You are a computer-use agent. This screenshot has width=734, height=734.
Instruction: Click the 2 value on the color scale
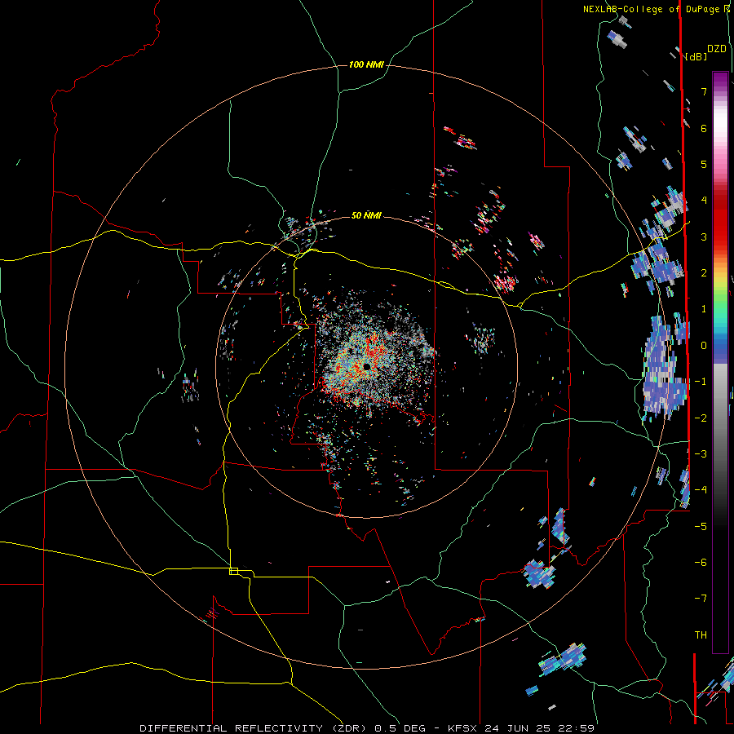[x=704, y=273]
